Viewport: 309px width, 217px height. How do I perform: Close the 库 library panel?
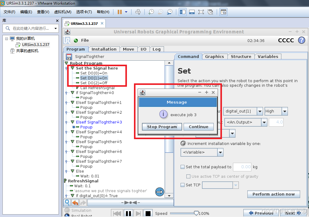point(57,21)
